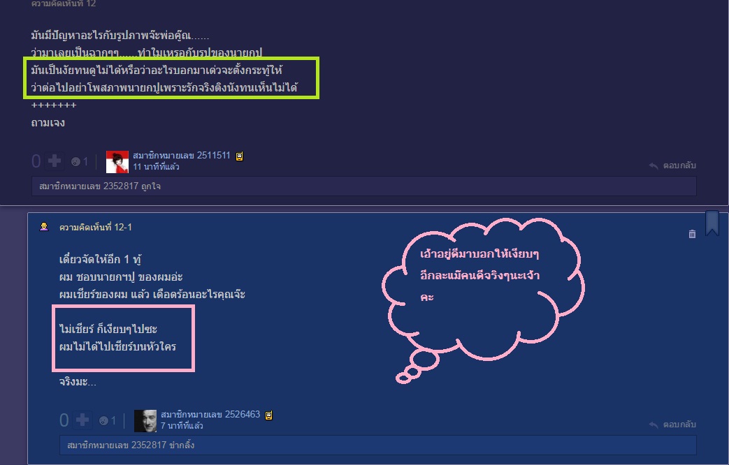
Task: Click the mobile badge next to member 2511511
Action: pos(240,156)
